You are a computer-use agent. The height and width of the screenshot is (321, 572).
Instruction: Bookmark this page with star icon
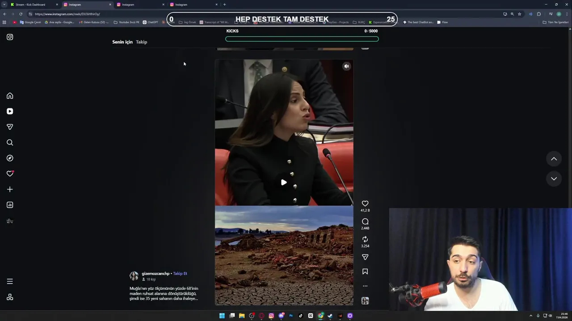[519, 14]
